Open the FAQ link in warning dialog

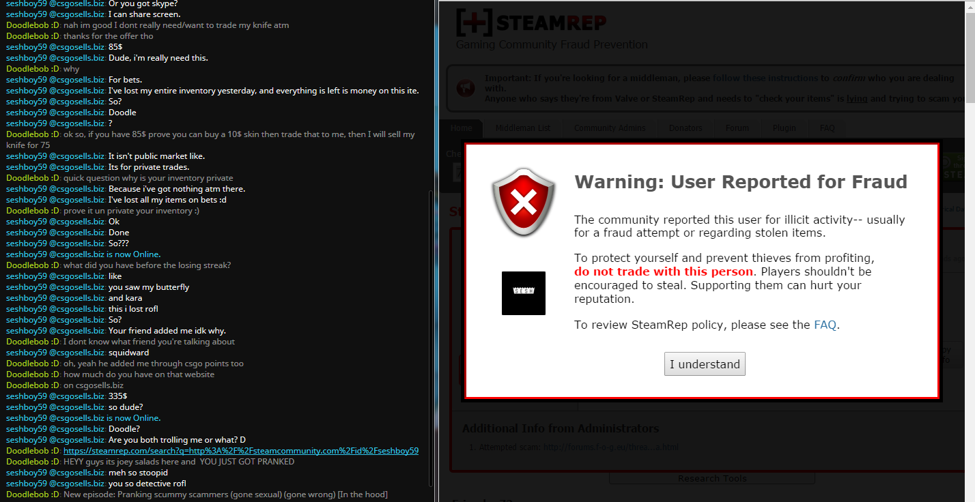pyautogui.click(x=825, y=325)
